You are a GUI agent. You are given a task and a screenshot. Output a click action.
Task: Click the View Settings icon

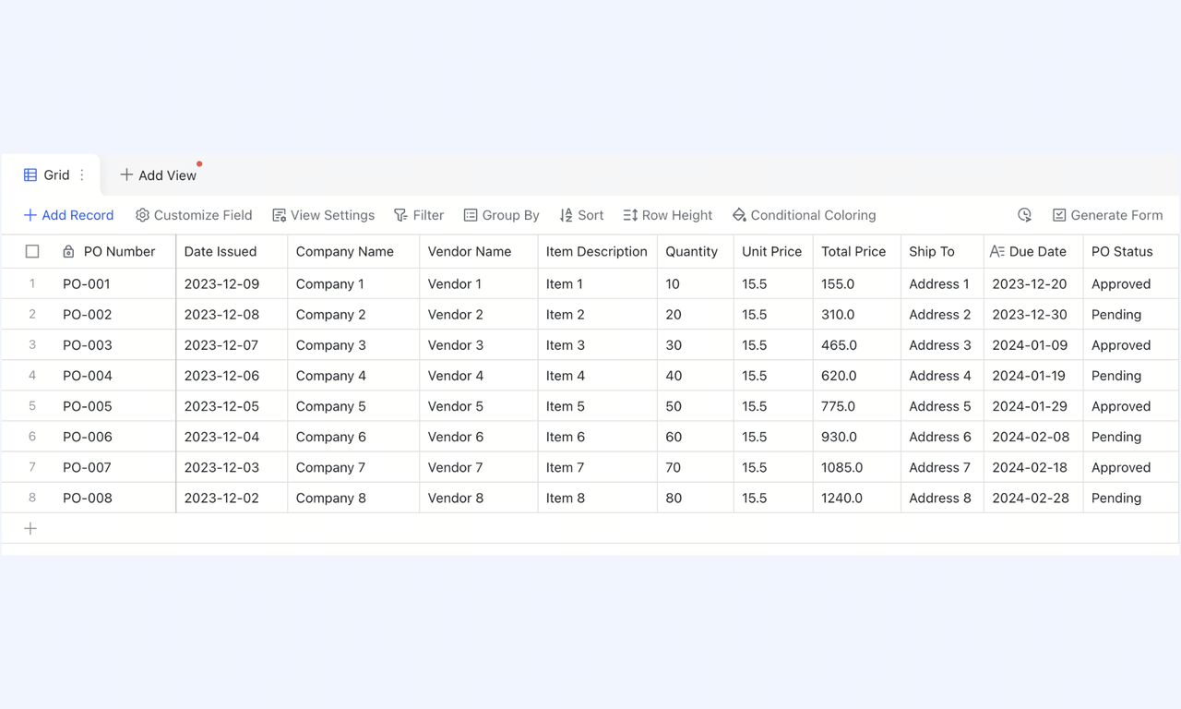pyautogui.click(x=279, y=215)
